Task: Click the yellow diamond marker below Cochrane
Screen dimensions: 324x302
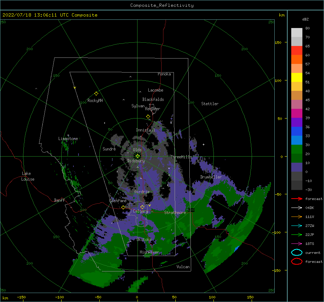Action: tap(123, 207)
